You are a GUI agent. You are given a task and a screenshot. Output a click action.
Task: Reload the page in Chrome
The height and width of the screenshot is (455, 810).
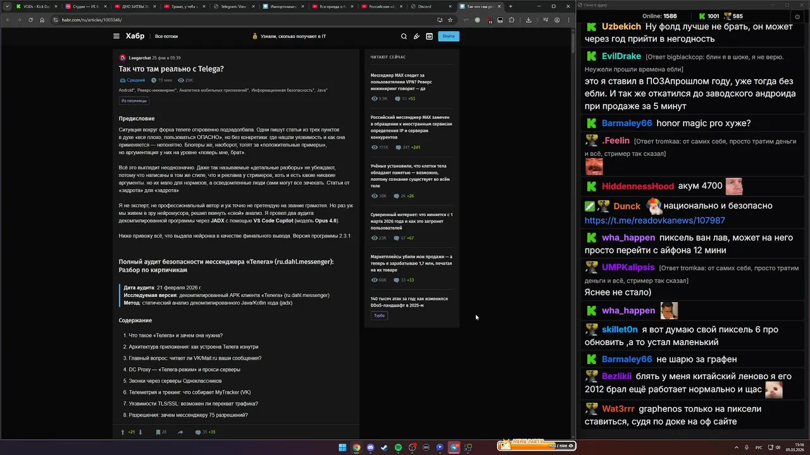[30, 20]
